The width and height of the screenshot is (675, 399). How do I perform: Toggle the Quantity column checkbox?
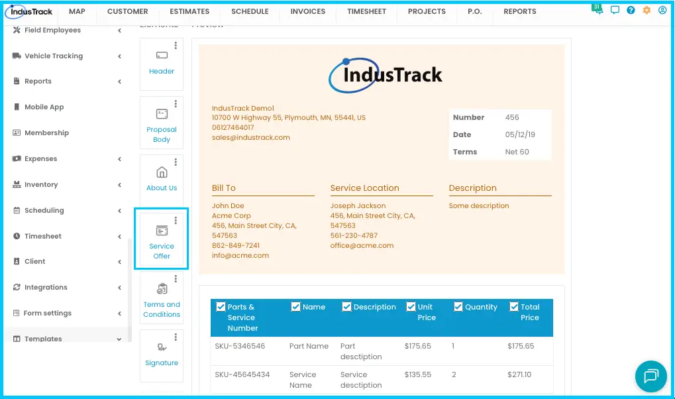pos(458,306)
